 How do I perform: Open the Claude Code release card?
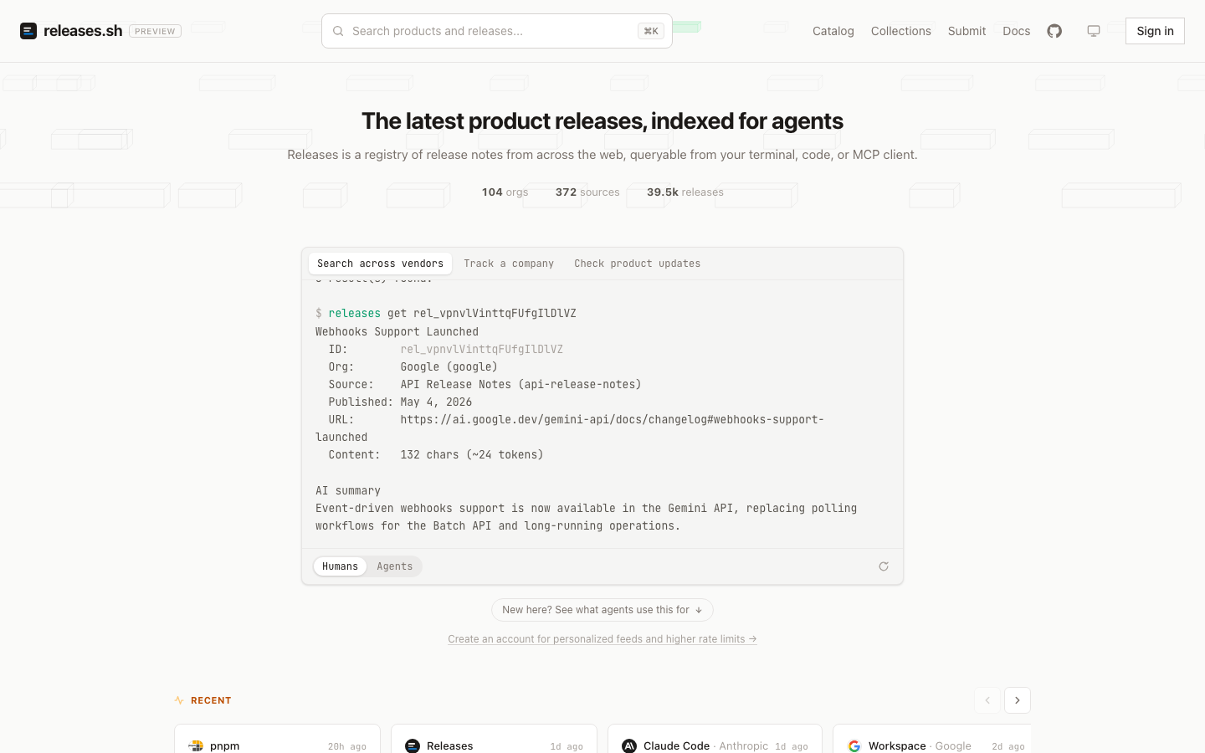click(x=715, y=739)
